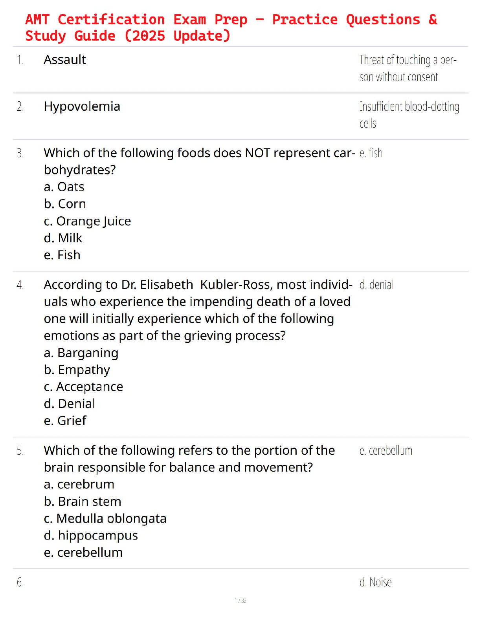Viewport: 481px width, 622px height.
Task: Select answer option "d. Denial" in question 4
Action: coord(70,404)
